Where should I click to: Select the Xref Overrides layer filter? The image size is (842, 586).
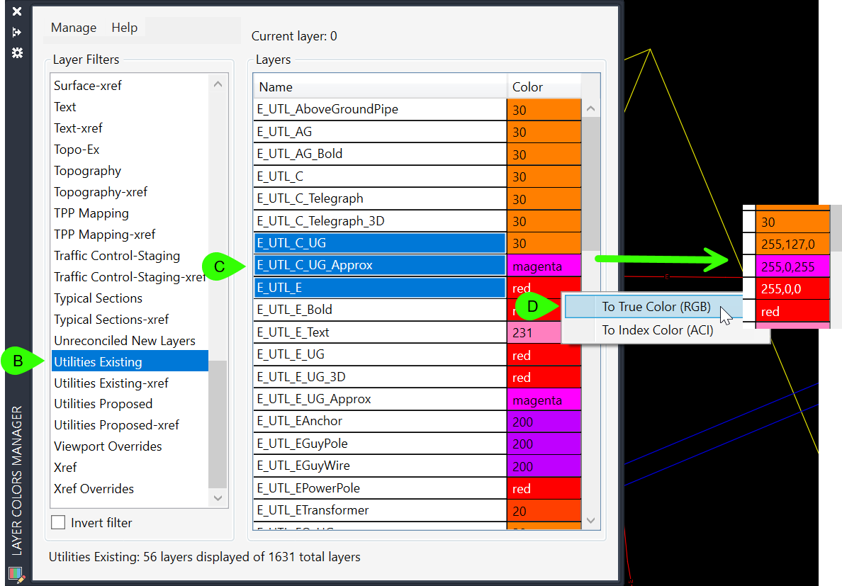tap(94, 489)
